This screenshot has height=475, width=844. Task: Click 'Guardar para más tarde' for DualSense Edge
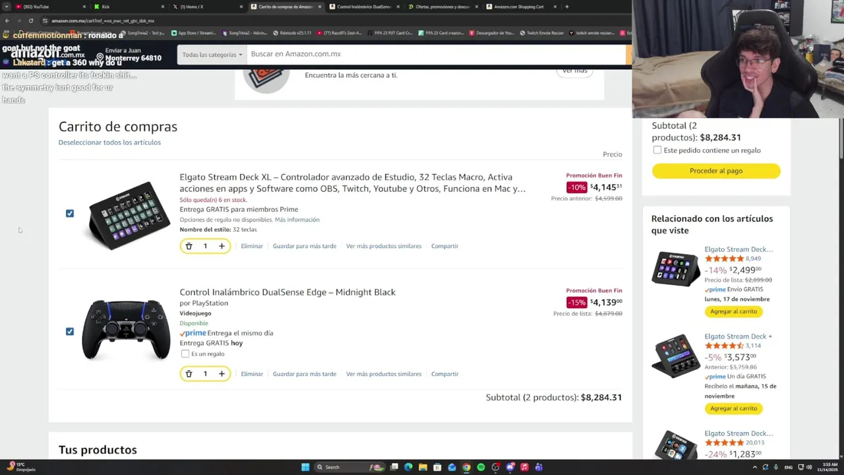(x=305, y=374)
